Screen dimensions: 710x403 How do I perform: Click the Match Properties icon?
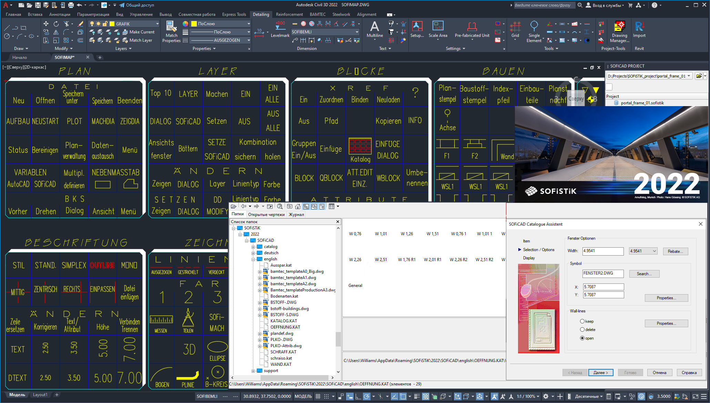click(171, 27)
